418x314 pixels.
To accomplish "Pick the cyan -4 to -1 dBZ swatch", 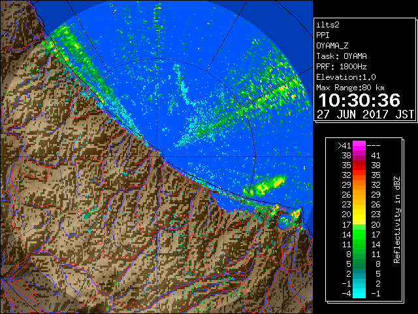I will 359,294.
